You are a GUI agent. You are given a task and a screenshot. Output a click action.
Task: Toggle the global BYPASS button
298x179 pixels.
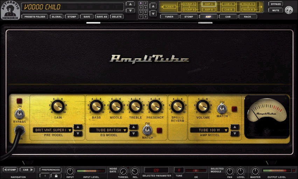coord(276,4)
